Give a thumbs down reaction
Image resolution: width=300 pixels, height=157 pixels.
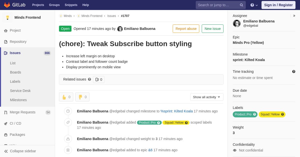[82, 97]
